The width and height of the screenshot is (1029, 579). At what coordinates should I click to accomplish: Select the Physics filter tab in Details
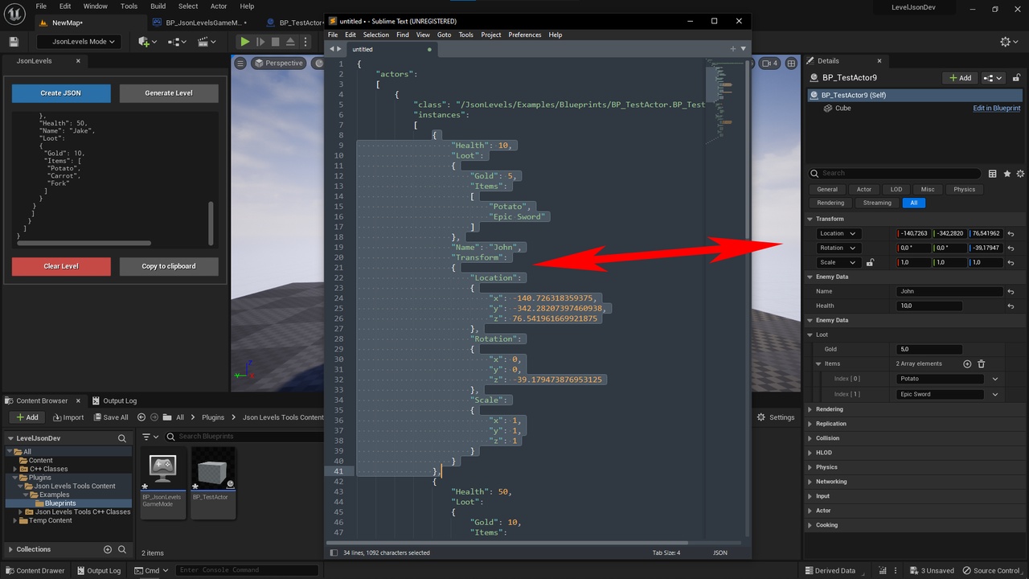(965, 190)
